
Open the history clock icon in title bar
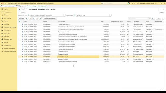[x=132, y=3]
